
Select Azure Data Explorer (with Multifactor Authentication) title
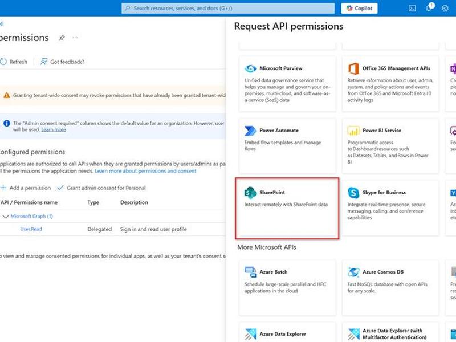(x=394, y=334)
